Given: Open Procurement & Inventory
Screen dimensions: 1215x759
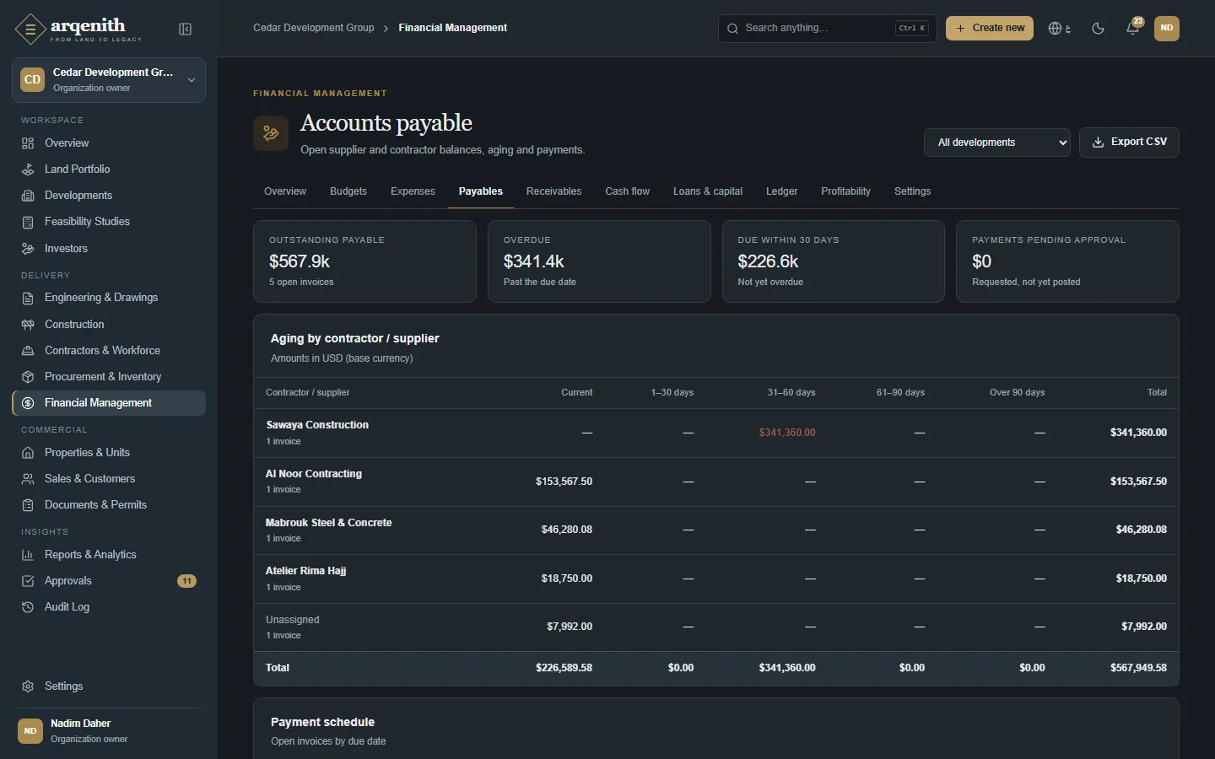Looking at the screenshot, I should coord(109,377).
